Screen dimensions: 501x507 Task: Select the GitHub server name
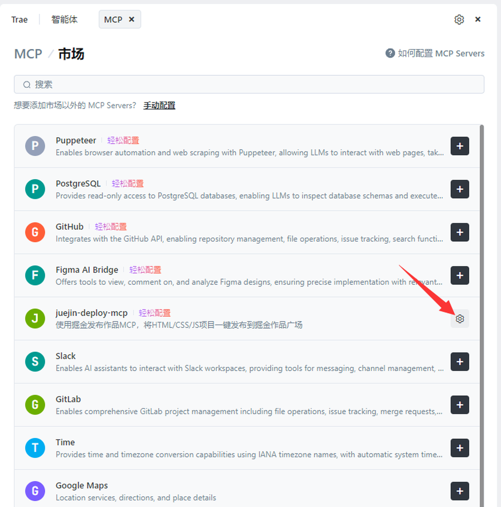tap(70, 227)
